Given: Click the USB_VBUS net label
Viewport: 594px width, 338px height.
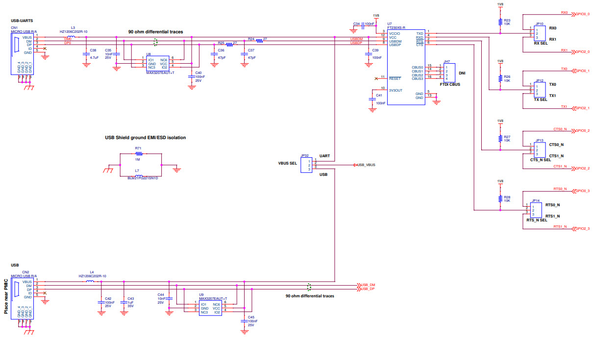Looking at the screenshot, I should coord(365,165).
